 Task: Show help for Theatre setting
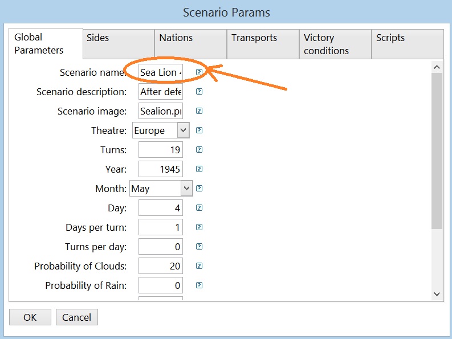tap(199, 130)
